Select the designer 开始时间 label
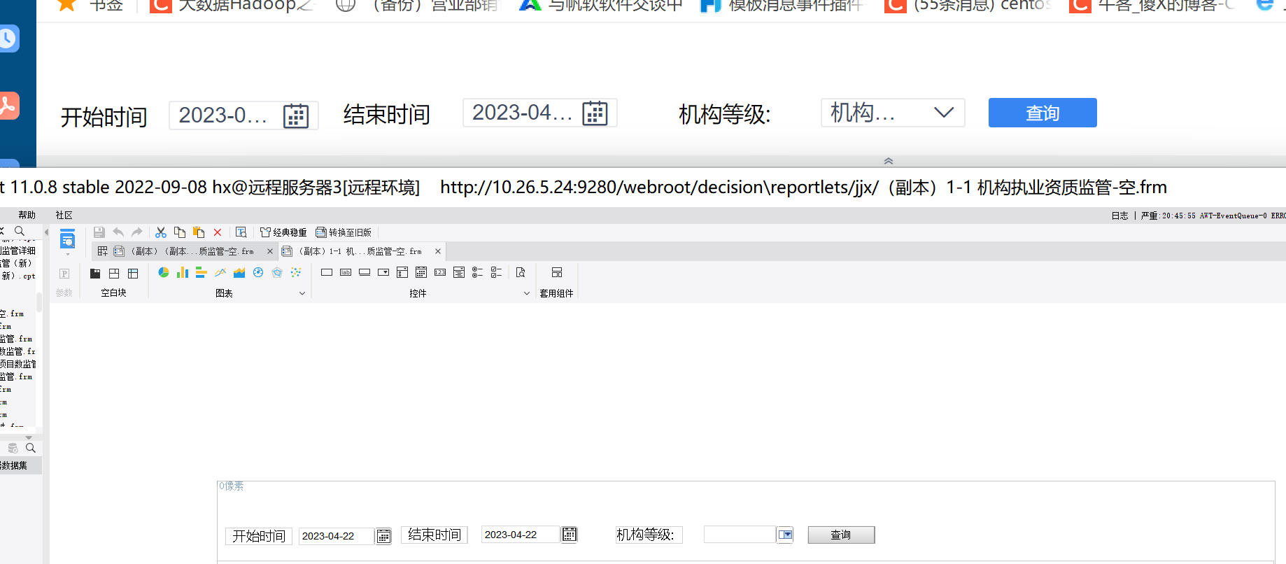Screen dimensions: 1286x564 click(259, 536)
